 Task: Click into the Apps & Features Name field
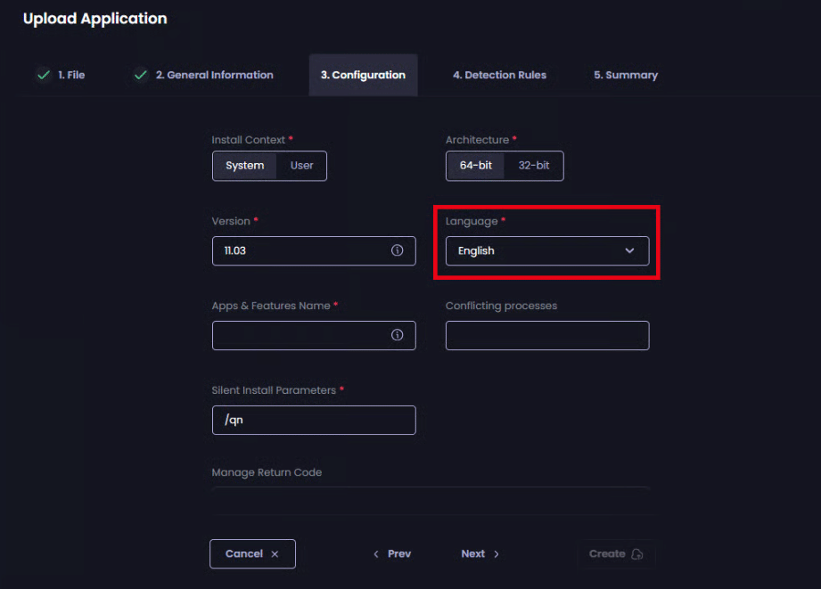point(299,335)
